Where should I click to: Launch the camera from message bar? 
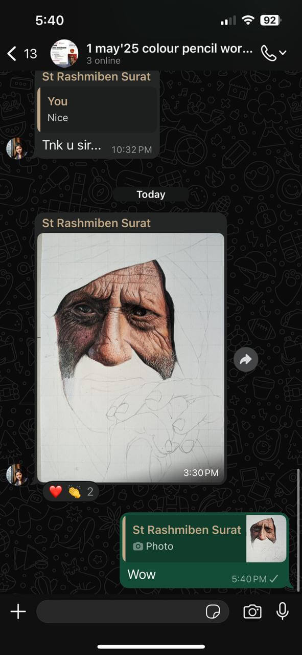252,612
